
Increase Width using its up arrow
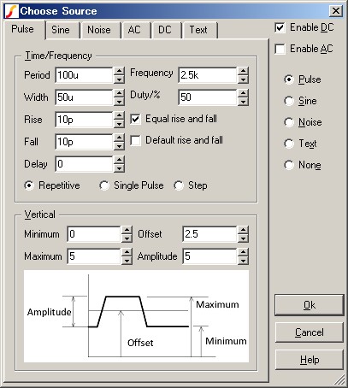tap(119, 93)
